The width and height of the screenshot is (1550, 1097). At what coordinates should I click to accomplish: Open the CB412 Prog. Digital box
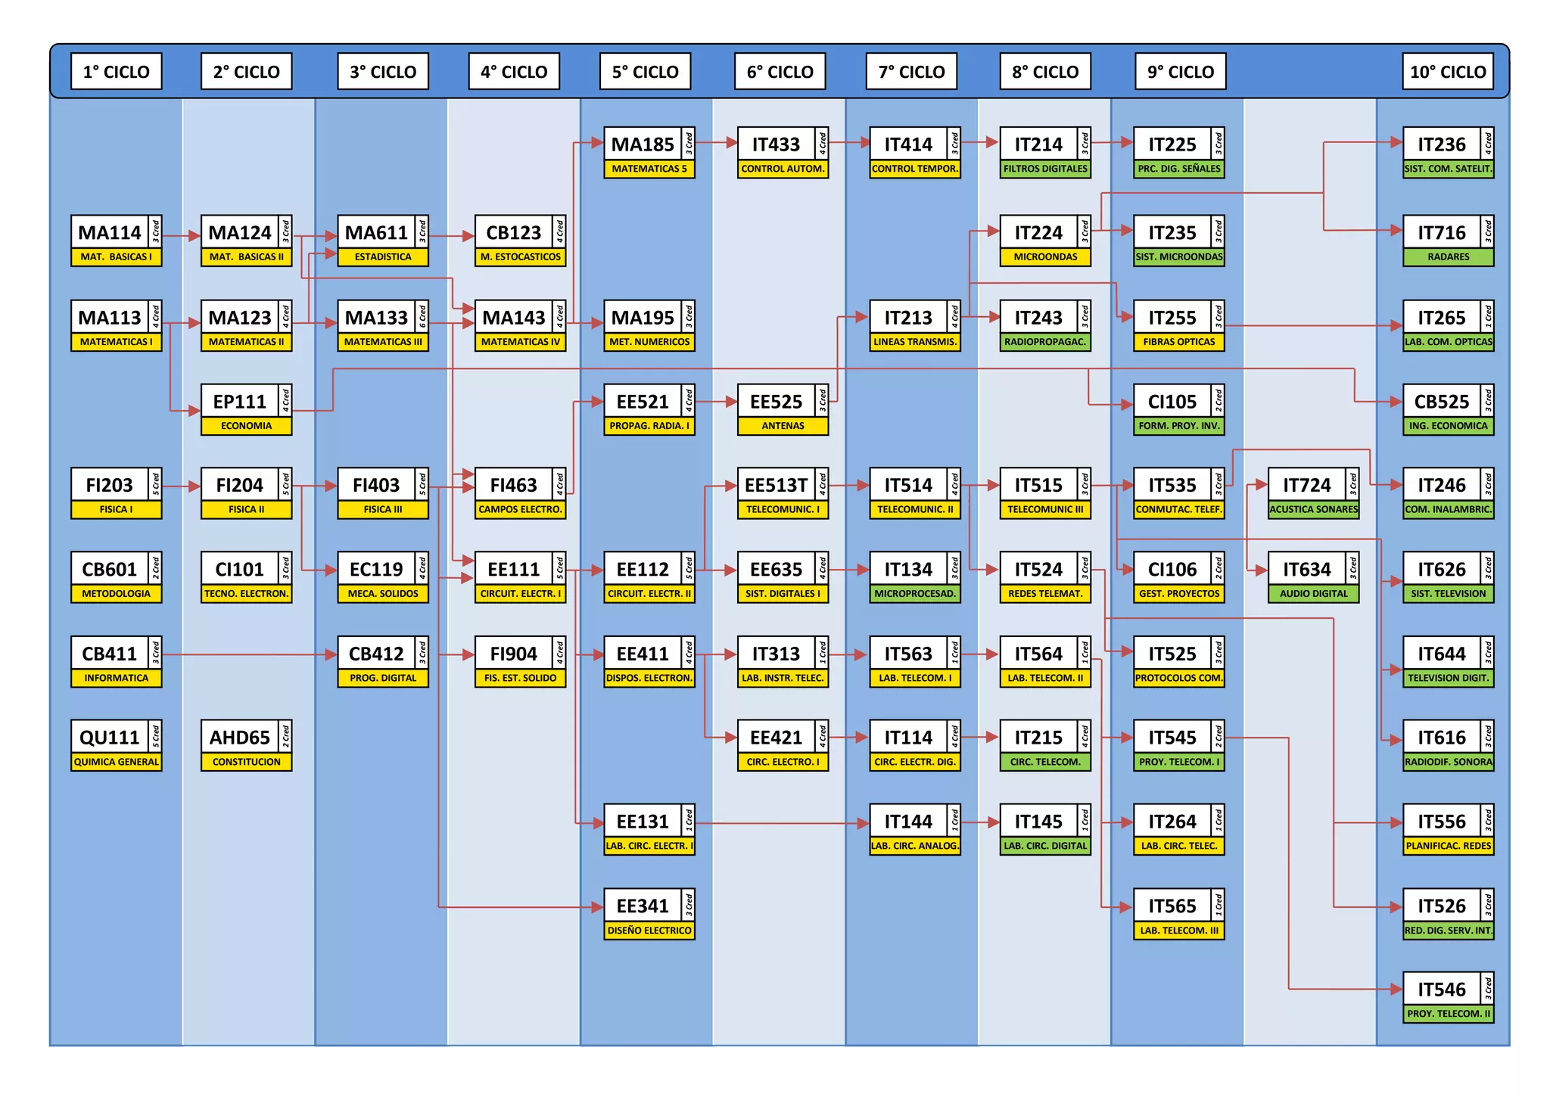(x=382, y=661)
